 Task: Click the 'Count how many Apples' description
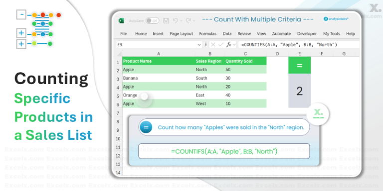point(231,127)
